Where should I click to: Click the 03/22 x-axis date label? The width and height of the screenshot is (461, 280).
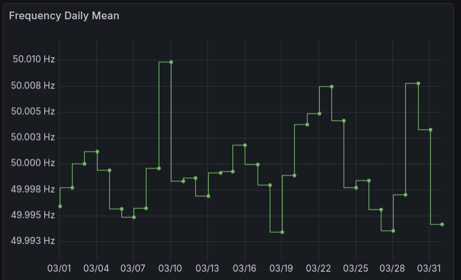[x=318, y=267]
